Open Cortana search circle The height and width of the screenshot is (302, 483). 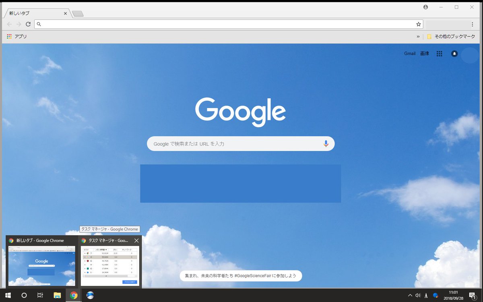24,295
